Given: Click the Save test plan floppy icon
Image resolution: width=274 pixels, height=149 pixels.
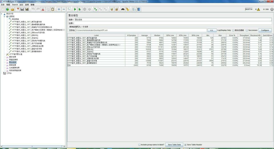Looking at the screenshot, I should click(x=22, y=9).
